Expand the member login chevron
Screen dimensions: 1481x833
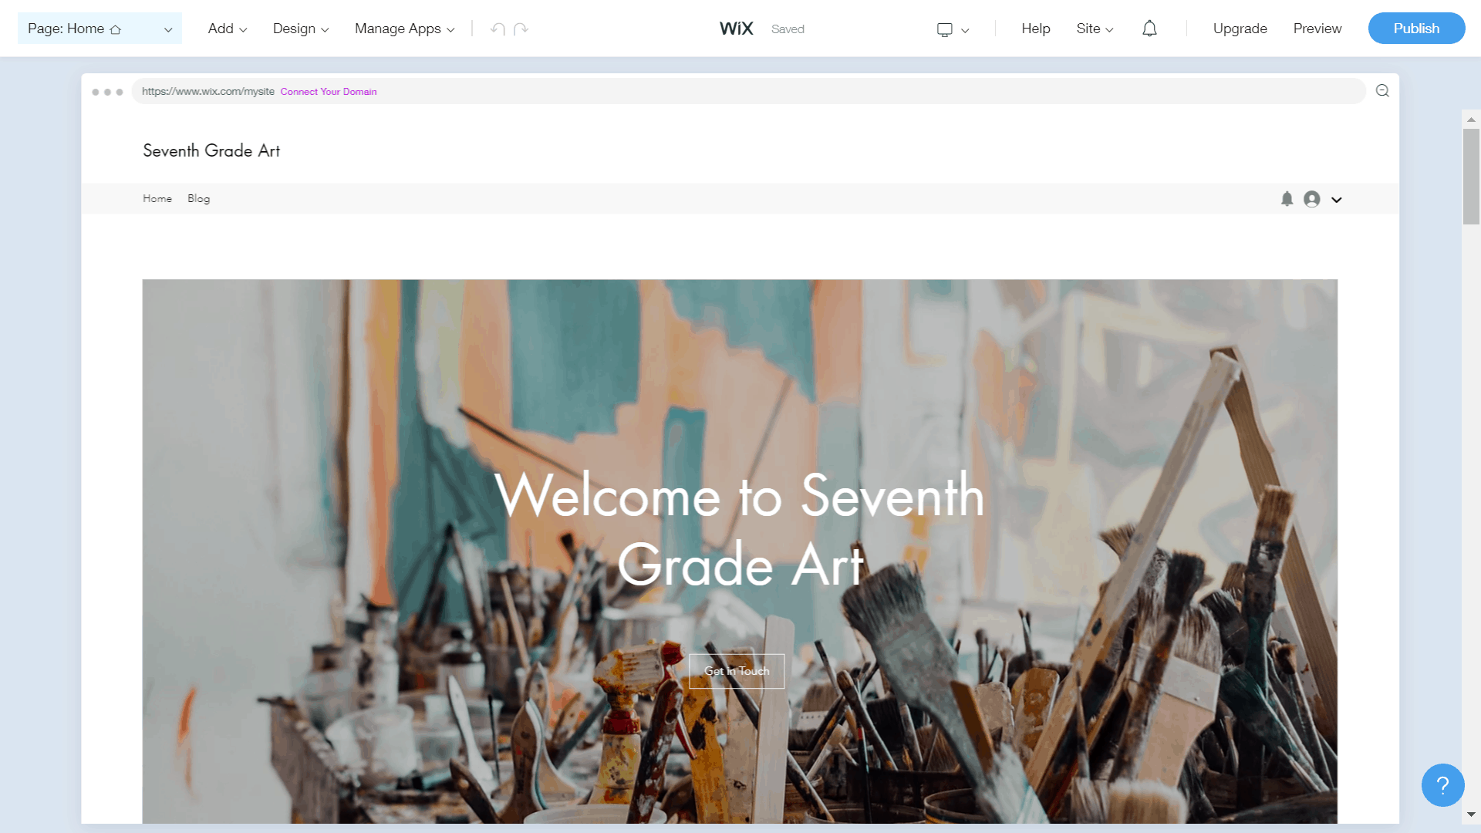pos(1337,200)
